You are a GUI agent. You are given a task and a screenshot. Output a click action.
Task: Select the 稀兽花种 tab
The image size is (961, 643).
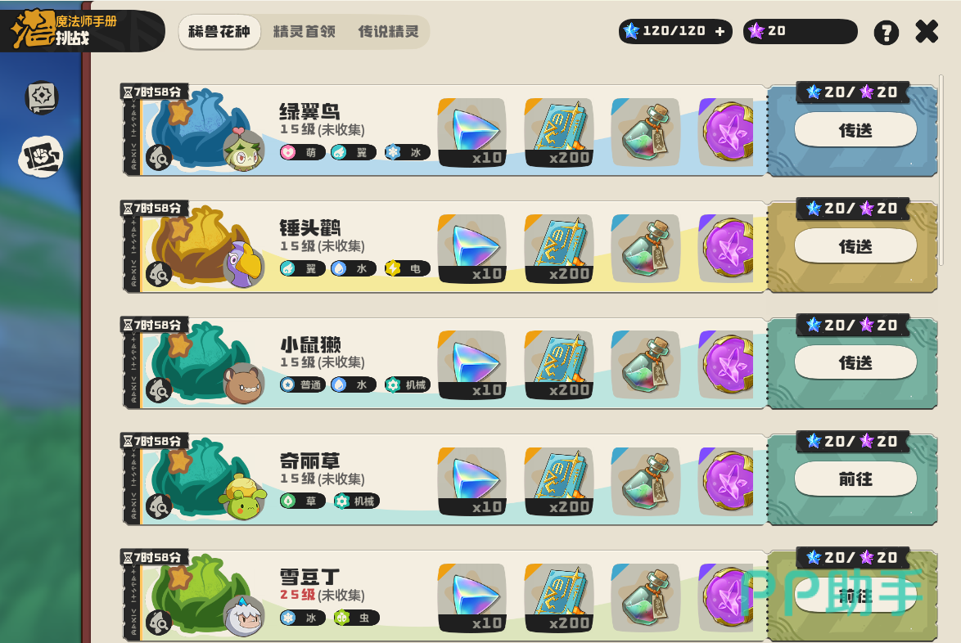click(219, 32)
